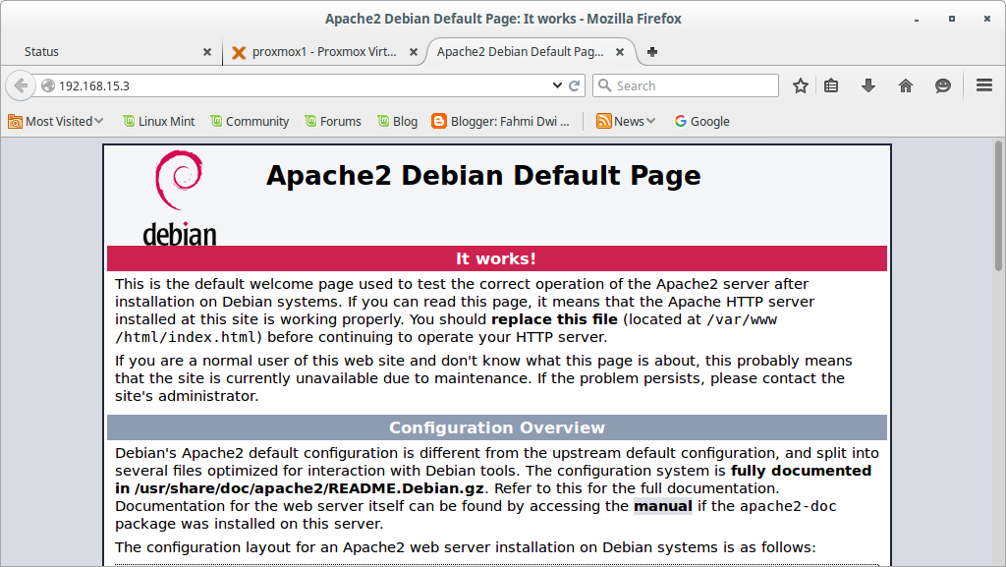
Task: Show the bookmarks library icon
Action: click(831, 85)
